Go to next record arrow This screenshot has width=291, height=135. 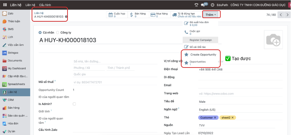point(287,15)
